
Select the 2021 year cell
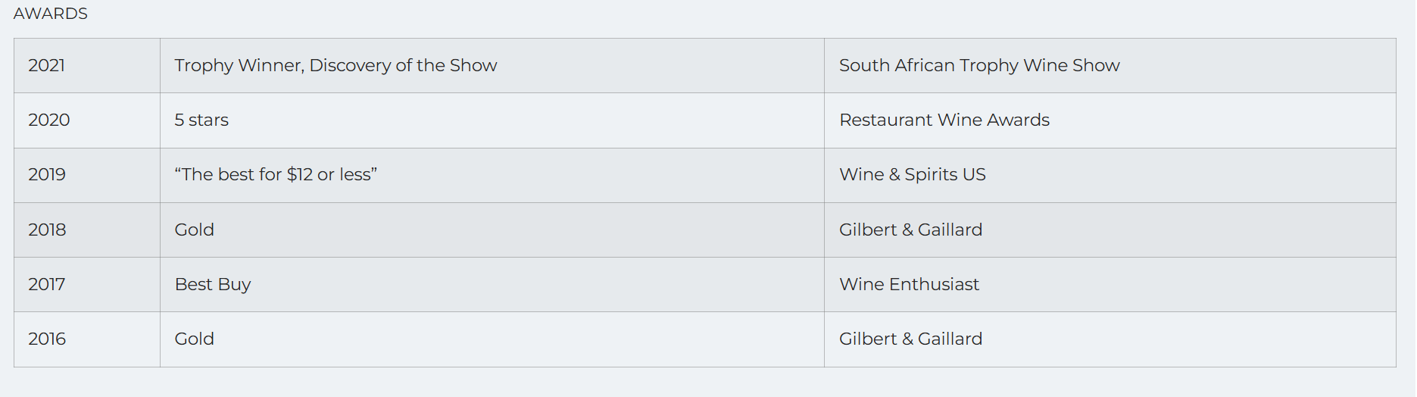click(x=87, y=66)
